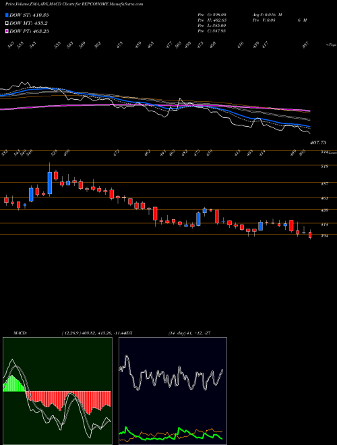Click the MACD (12,26,9) parameter values
This screenshot has width=337, height=445.
(94, 333)
